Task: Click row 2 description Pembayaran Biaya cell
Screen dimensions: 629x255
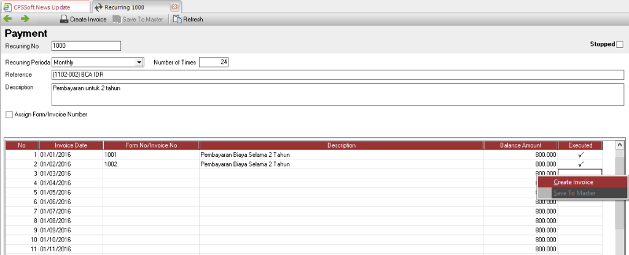Action: pos(342,164)
